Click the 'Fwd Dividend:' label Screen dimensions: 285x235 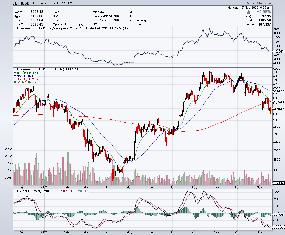[103, 16]
